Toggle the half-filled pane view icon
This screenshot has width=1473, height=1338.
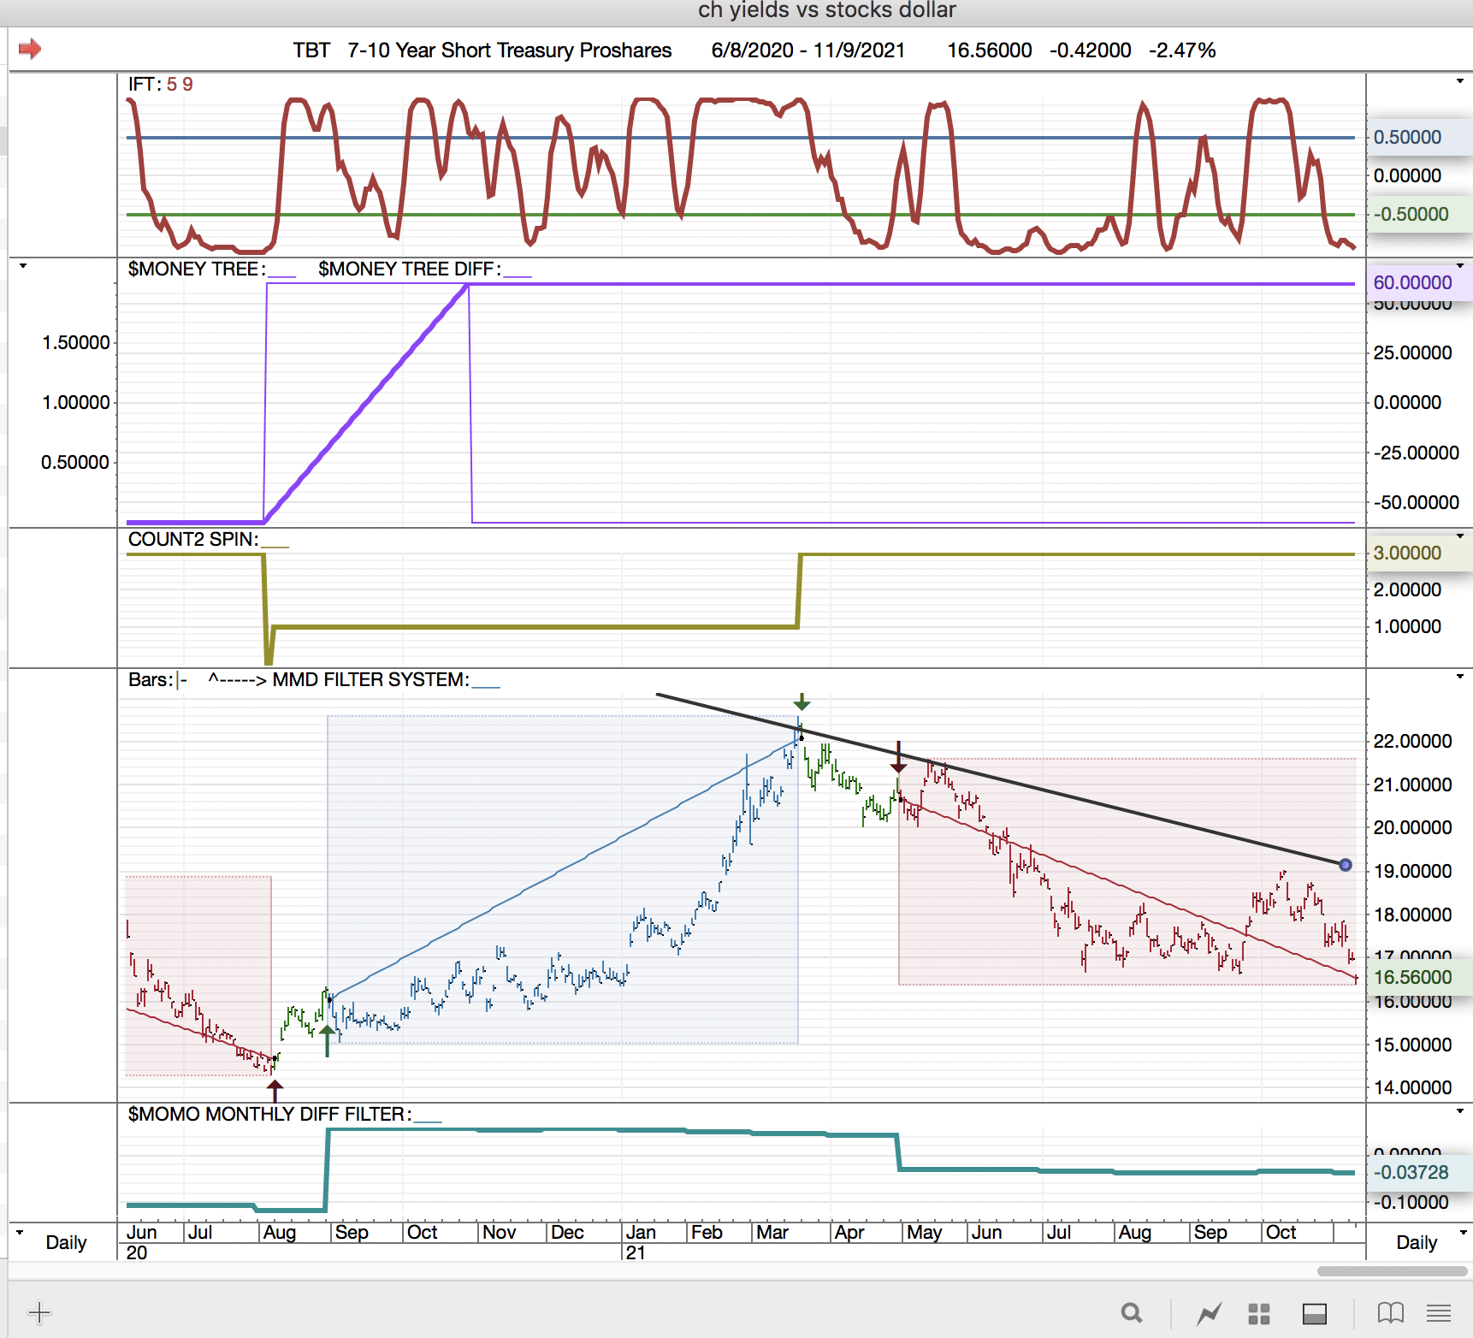(1314, 1313)
